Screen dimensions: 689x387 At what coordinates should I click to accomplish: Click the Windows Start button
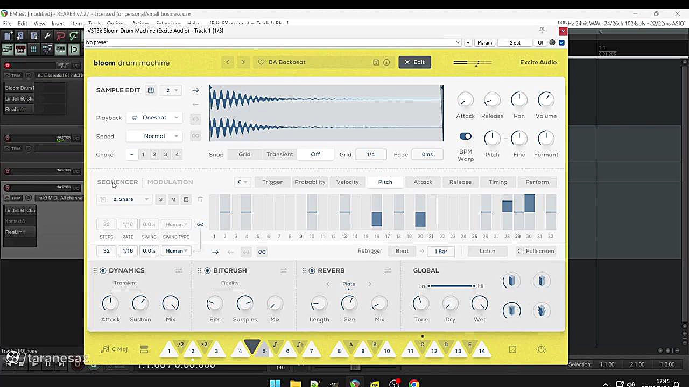tap(275, 384)
